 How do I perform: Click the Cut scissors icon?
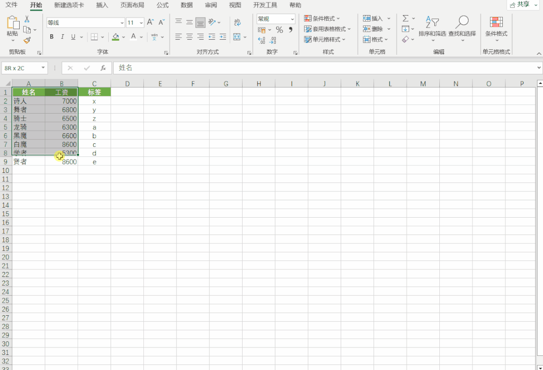[x=27, y=19]
